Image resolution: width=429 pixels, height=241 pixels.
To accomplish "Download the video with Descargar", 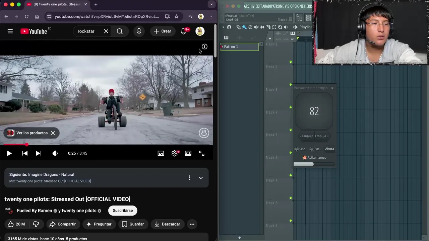I will [167, 224].
